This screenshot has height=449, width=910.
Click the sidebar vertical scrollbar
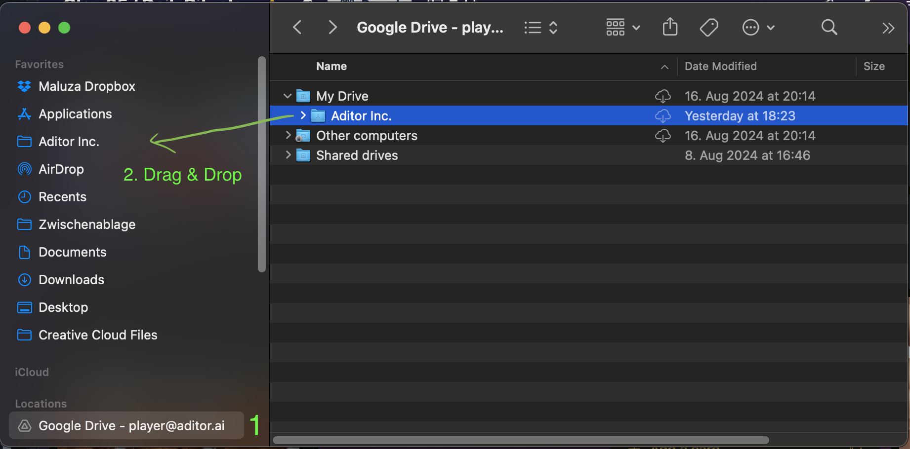(x=262, y=164)
